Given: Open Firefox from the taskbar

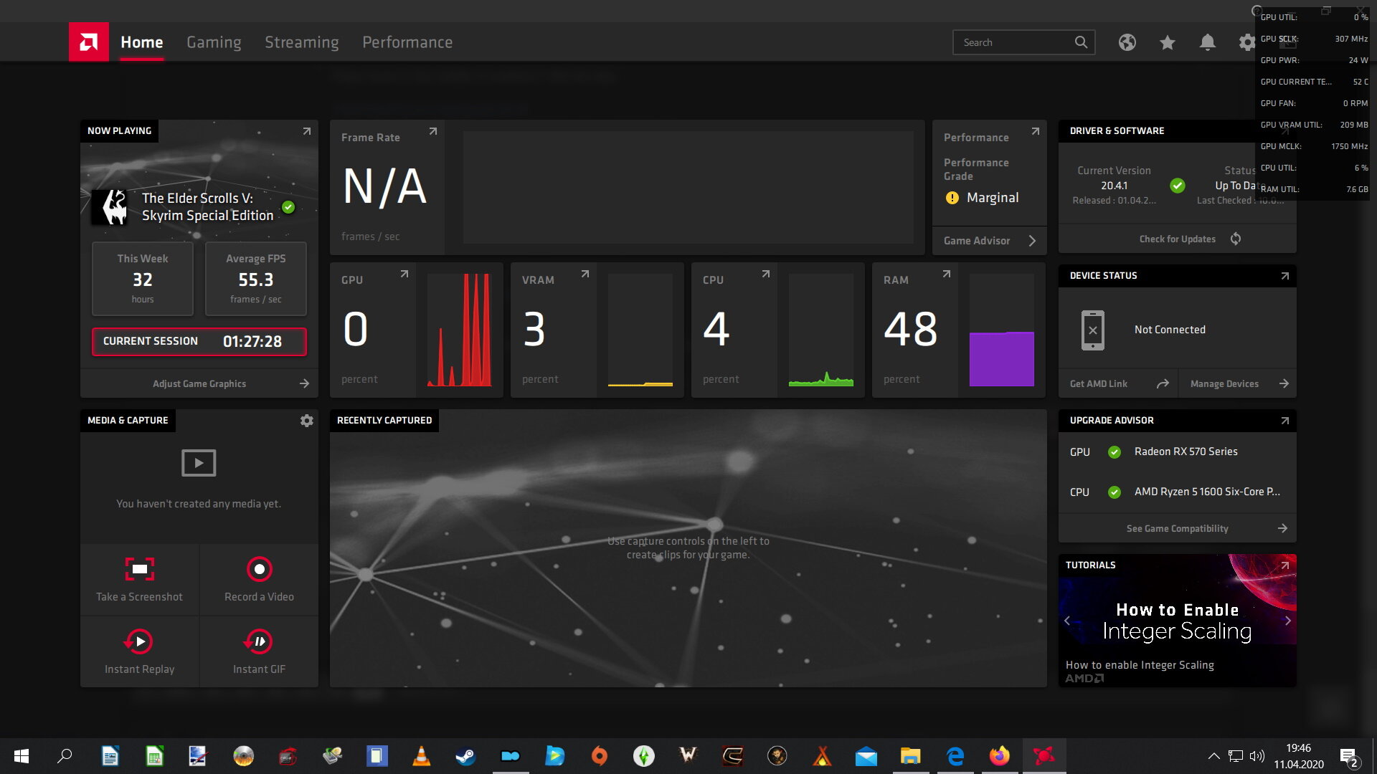Looking at the screenshot, I should (999, 756).
